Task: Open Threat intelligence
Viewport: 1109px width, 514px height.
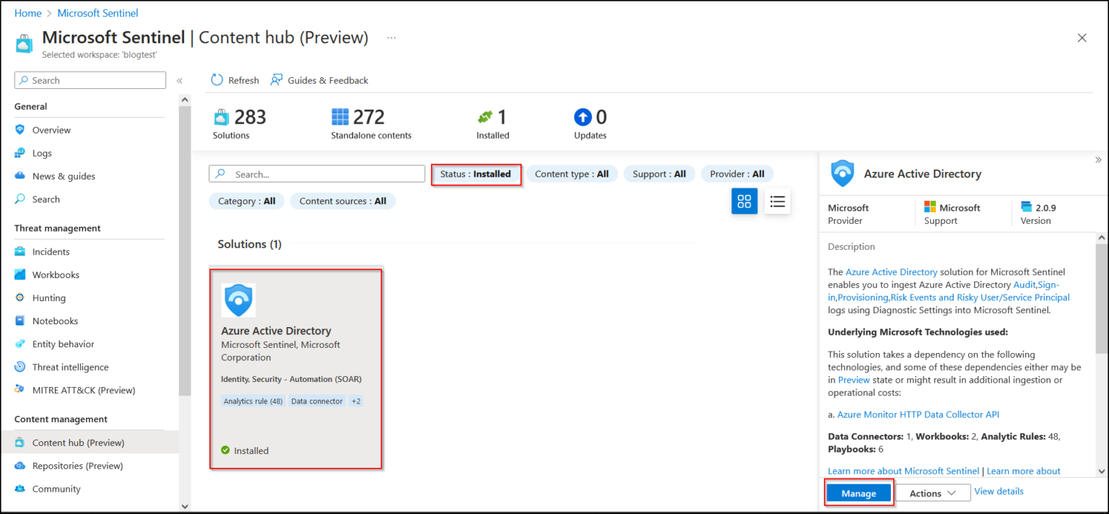Action: pos(70,367)
